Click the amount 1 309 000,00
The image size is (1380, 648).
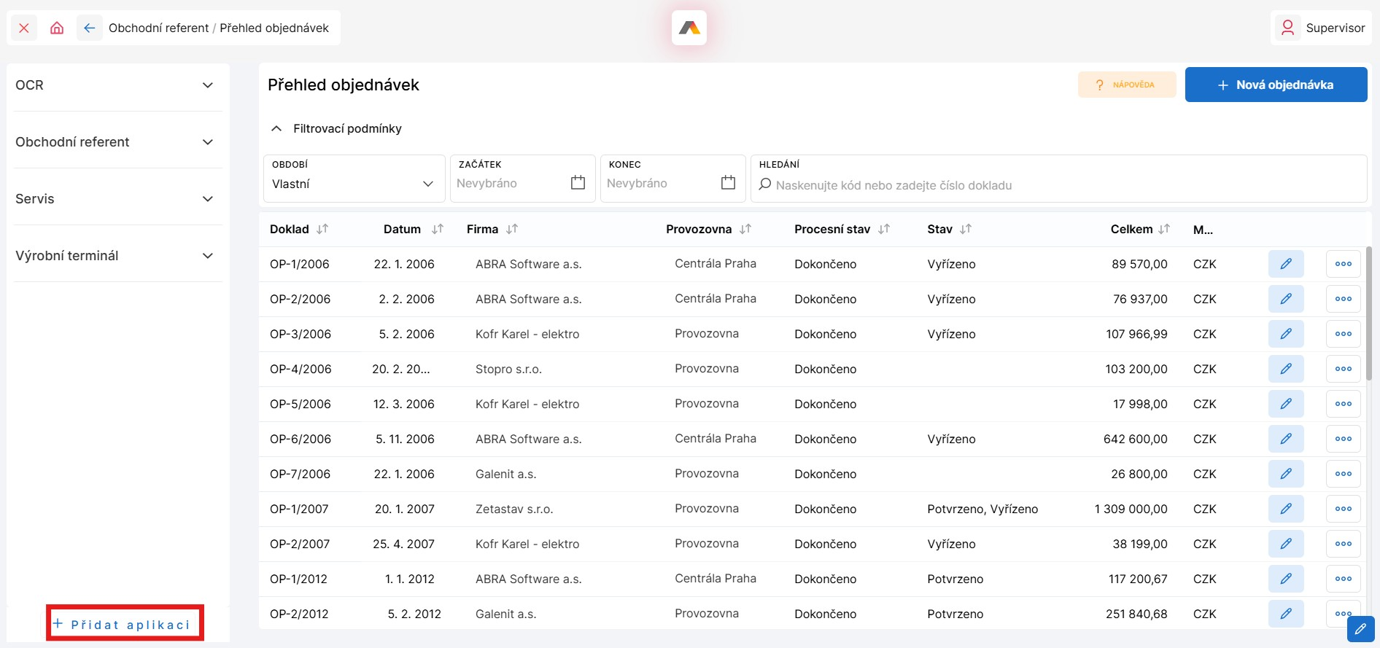(1131, 509)
